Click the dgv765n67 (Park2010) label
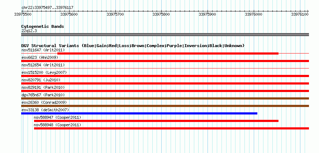Screen dimensions: 319x153 (x=43, y=95)
